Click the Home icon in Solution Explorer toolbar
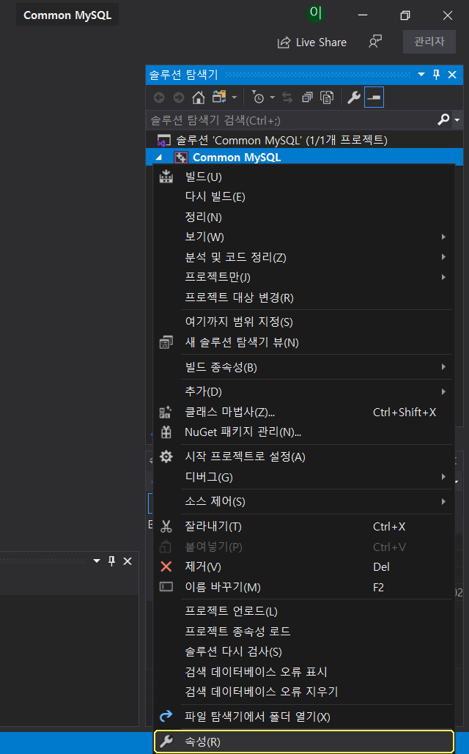Screen dimensions: 469x754 (x=198, y=97)
